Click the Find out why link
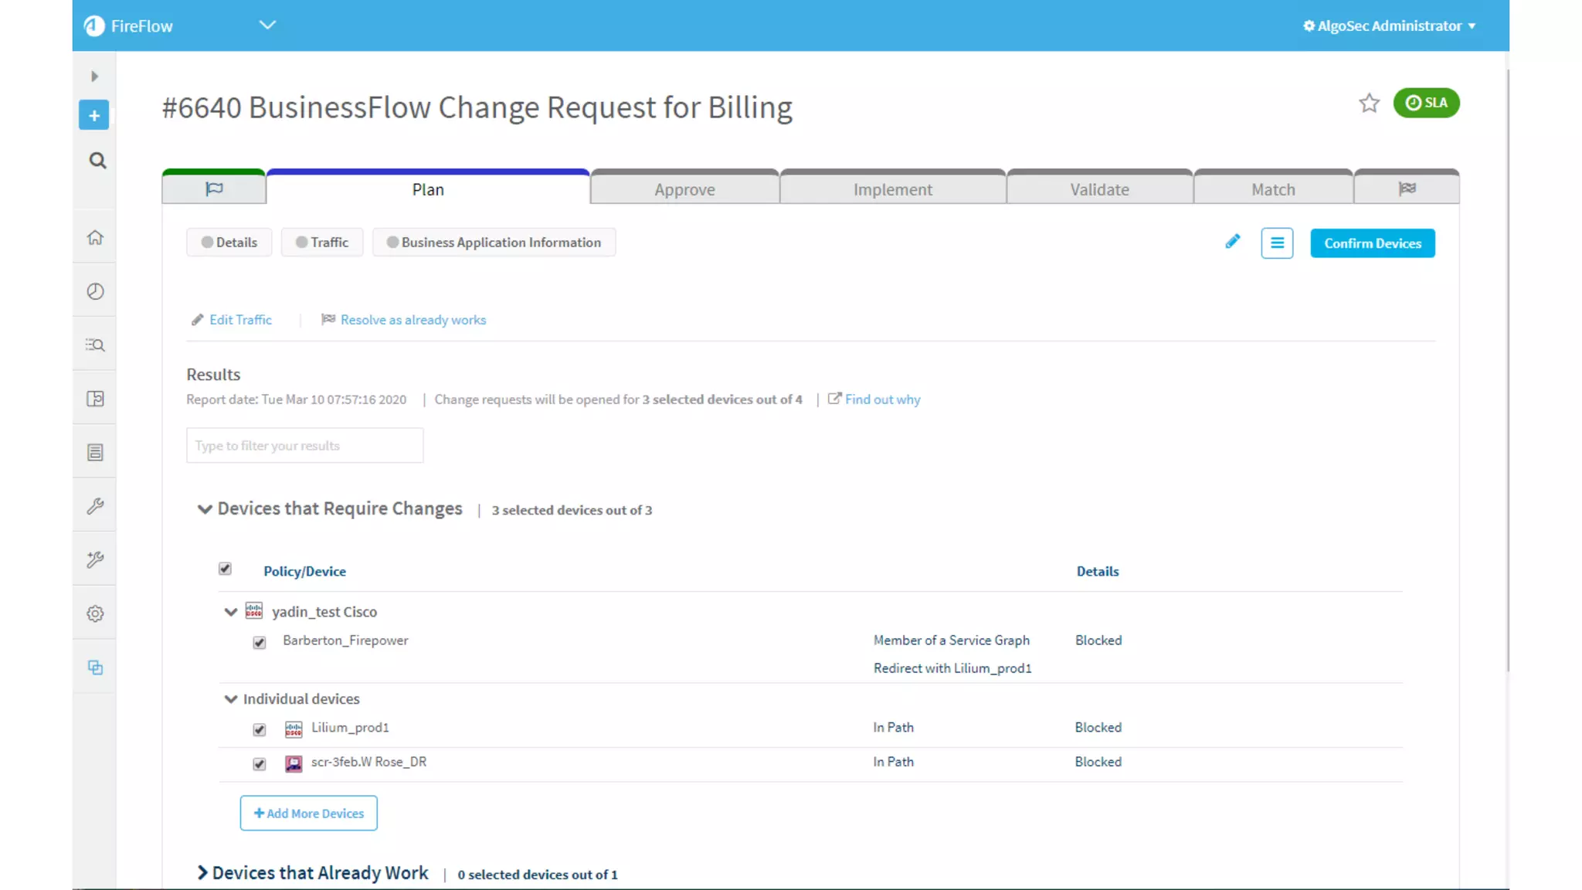Screen dimensions: 1582x890 [882, 399]
